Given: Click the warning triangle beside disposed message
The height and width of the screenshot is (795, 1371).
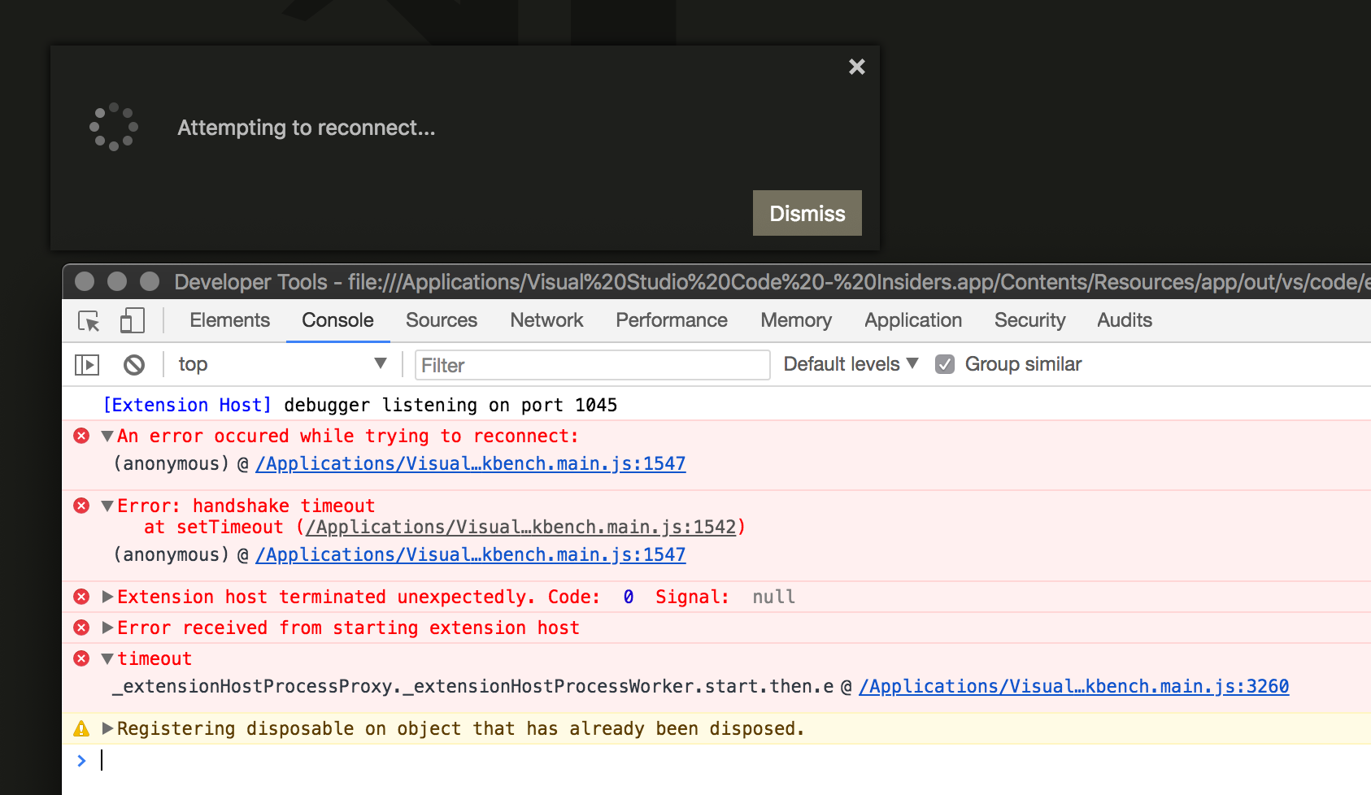Looking at the screenshot, I should click(81, 728).
